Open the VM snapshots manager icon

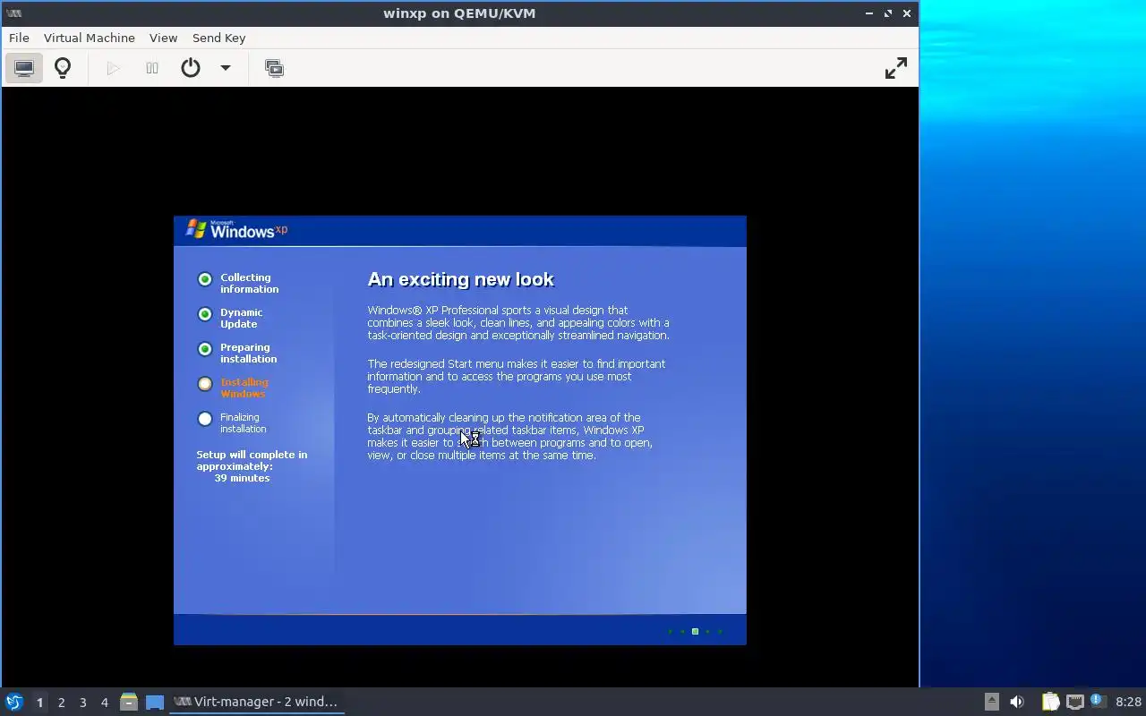tap(275, 68)
